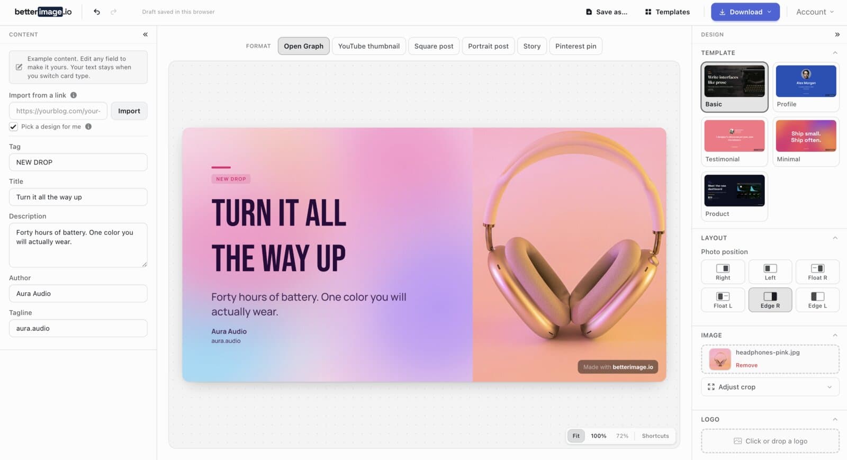
Task: Select Float L photo position
Action: pos(723,300)
